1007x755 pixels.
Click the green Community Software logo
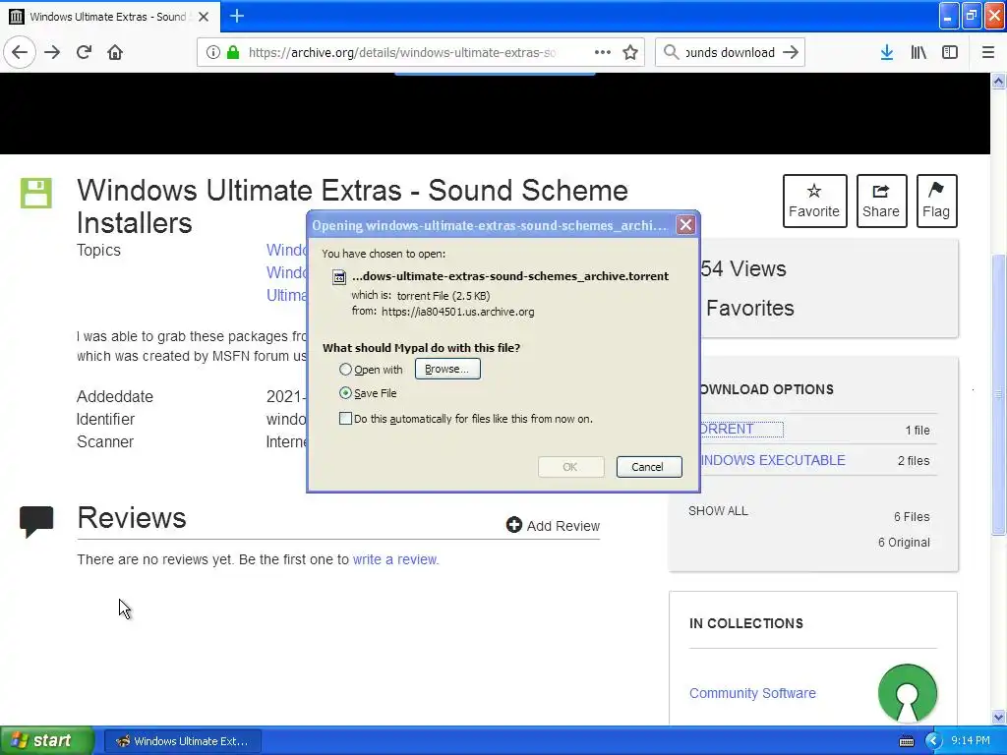pos(907,693)
